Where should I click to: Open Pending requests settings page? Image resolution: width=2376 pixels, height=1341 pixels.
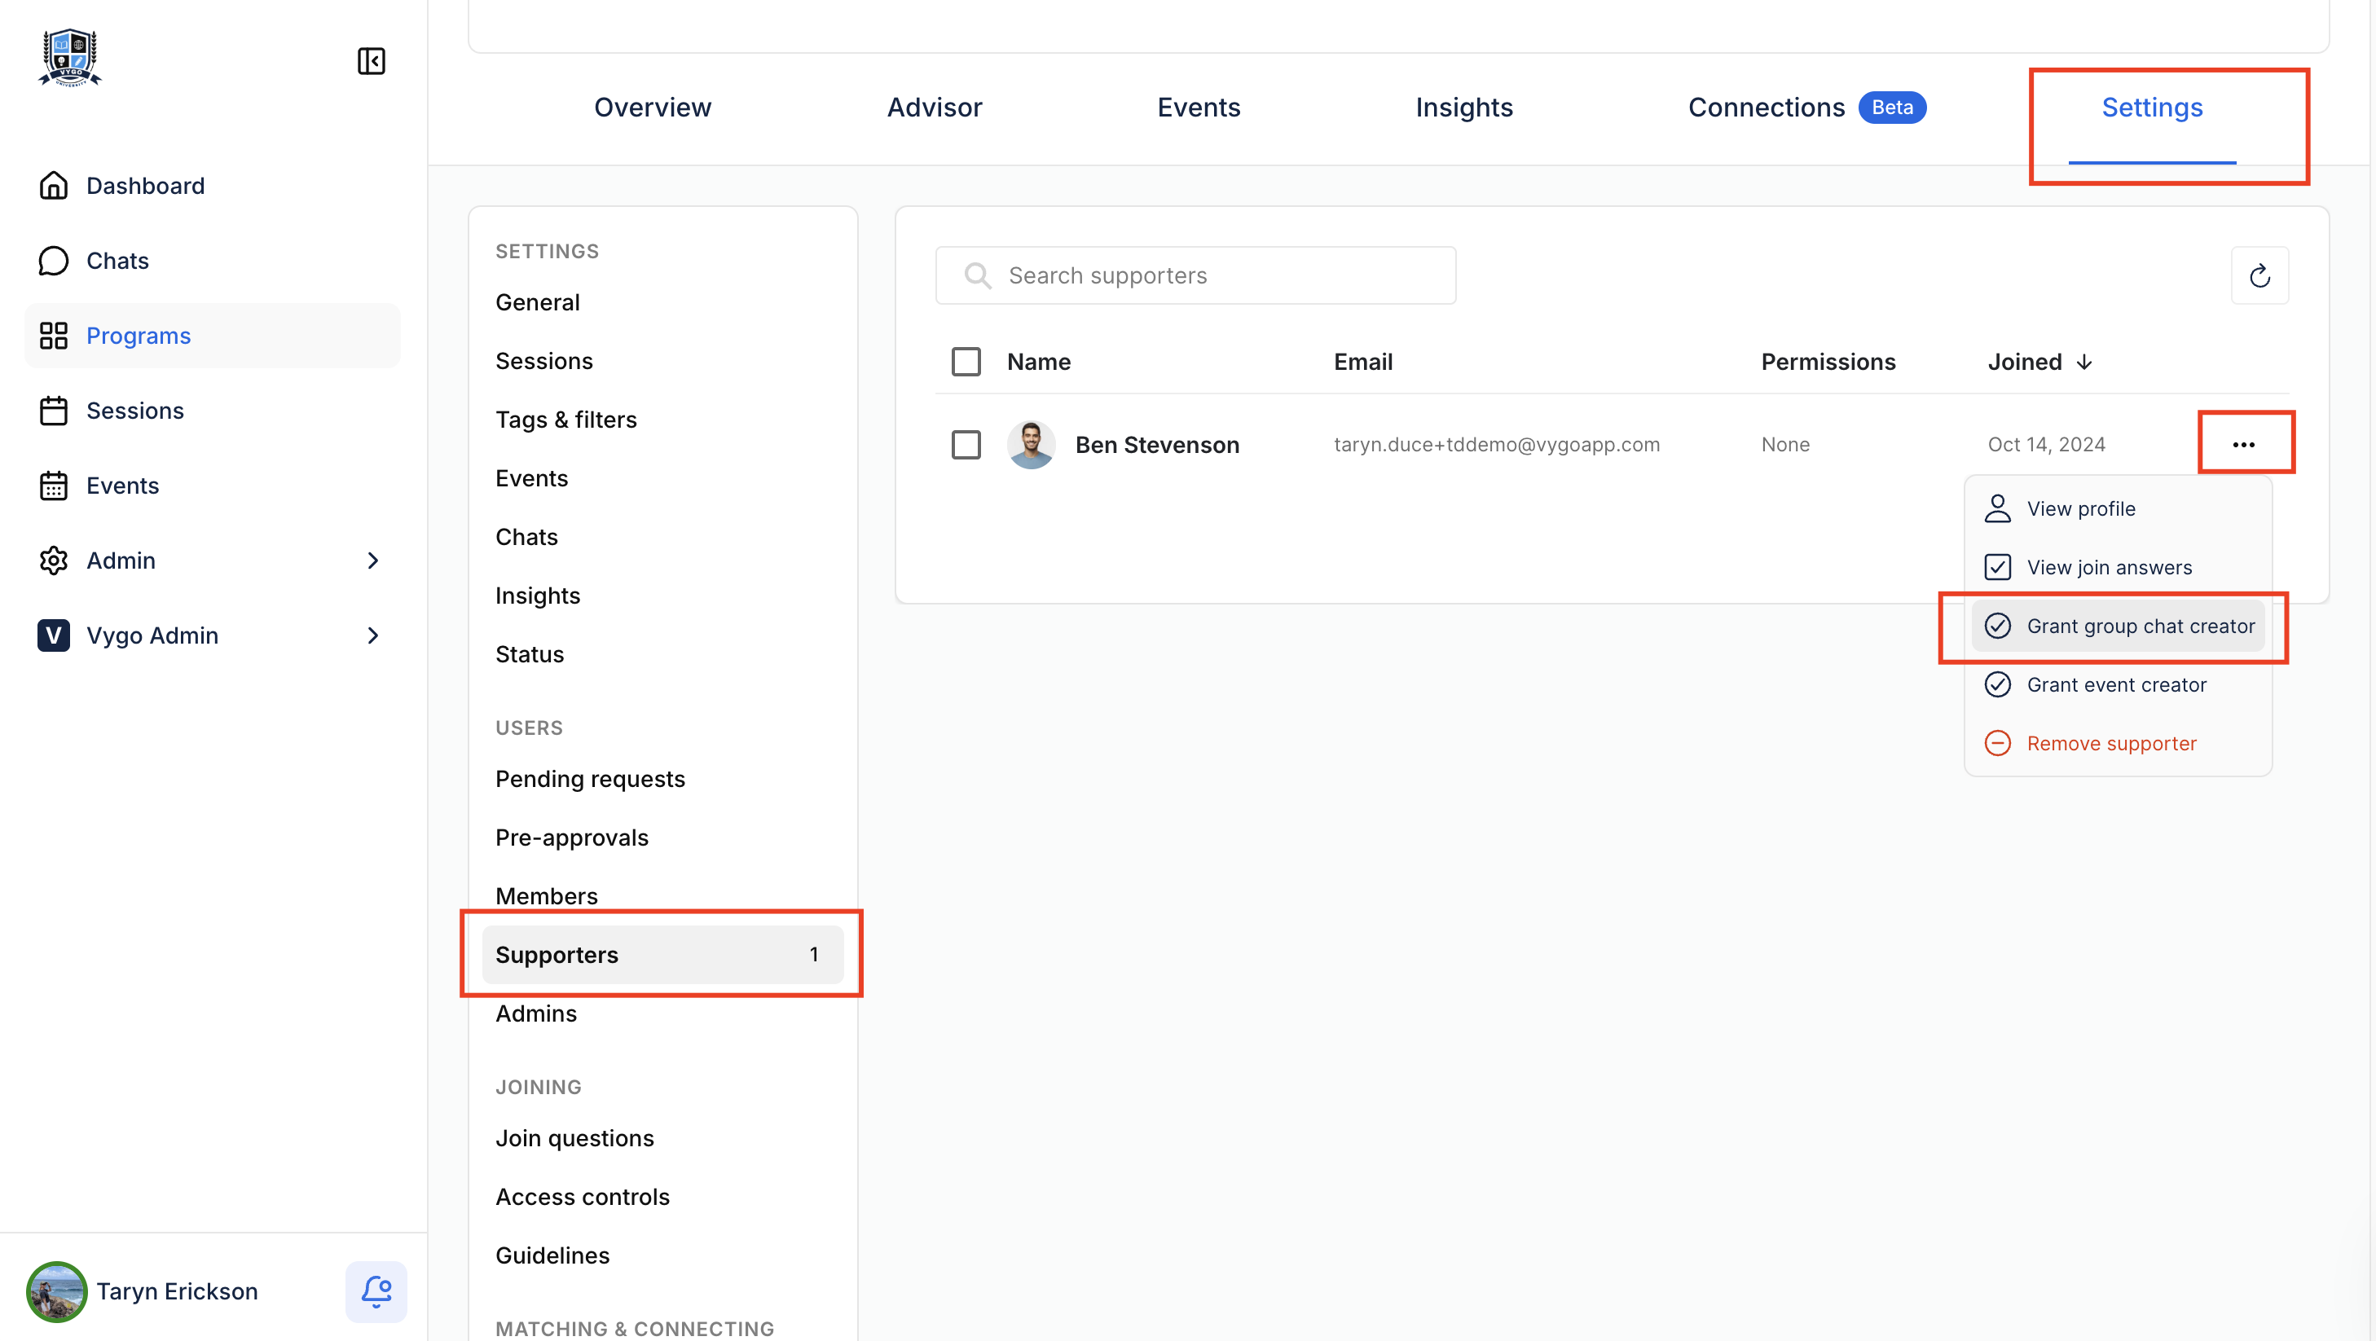coord(589,778)
